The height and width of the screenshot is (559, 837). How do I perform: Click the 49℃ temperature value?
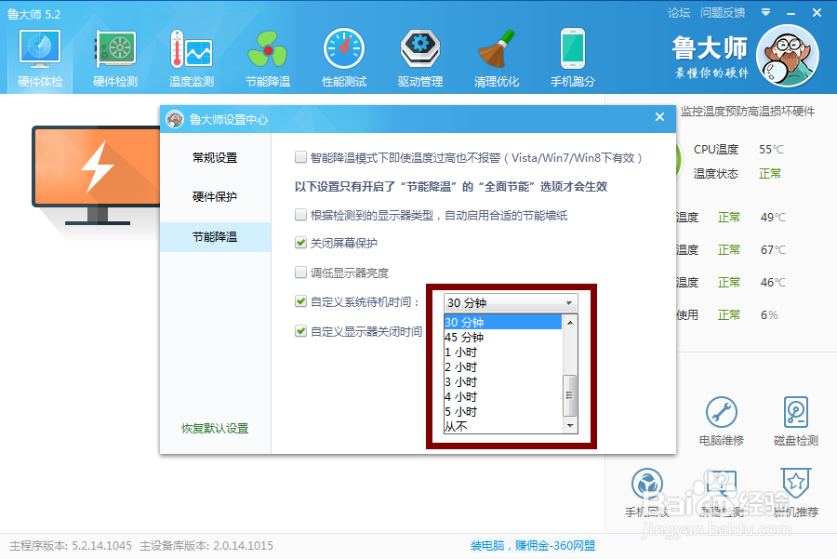[x=773, y=218]
